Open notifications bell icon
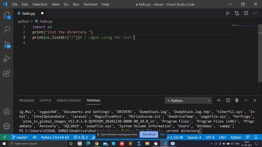Viewport: 262px width, 147px height. [256, 137]
